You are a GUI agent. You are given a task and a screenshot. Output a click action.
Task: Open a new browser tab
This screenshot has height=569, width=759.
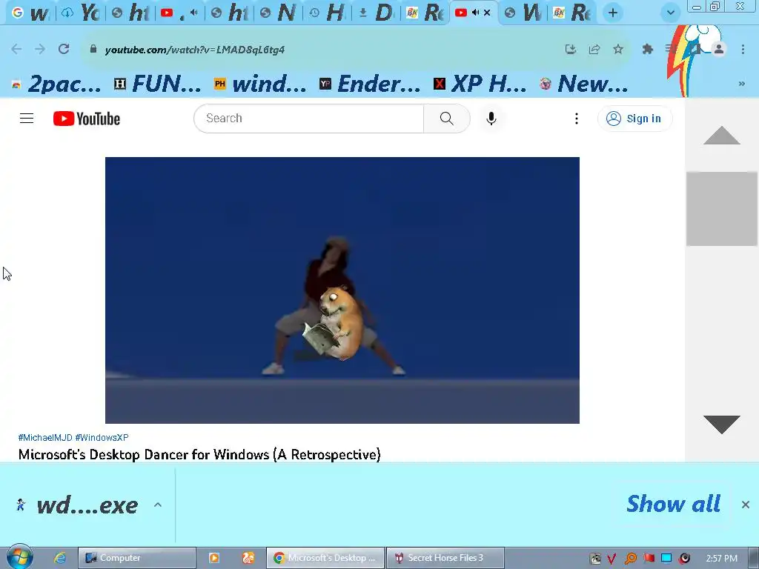coord(613,13)
